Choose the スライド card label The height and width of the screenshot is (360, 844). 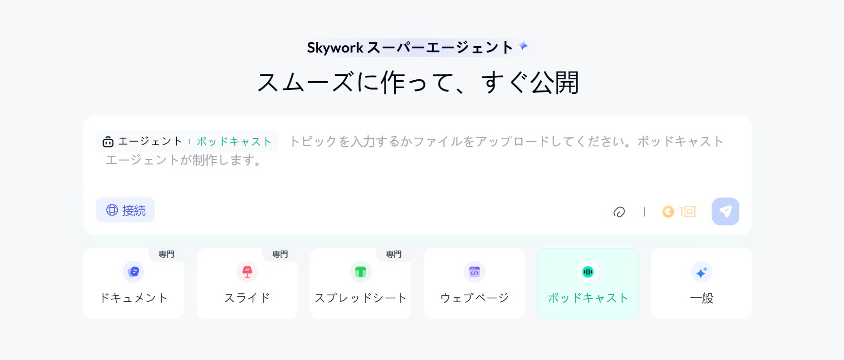point(247,298)
